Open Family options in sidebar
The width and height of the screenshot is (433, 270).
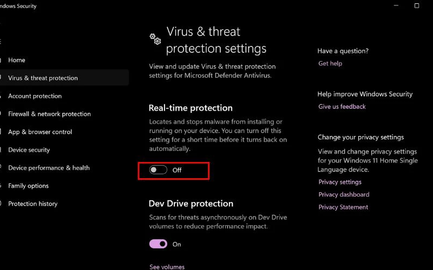pyautogui.click(x=28, y=186)
